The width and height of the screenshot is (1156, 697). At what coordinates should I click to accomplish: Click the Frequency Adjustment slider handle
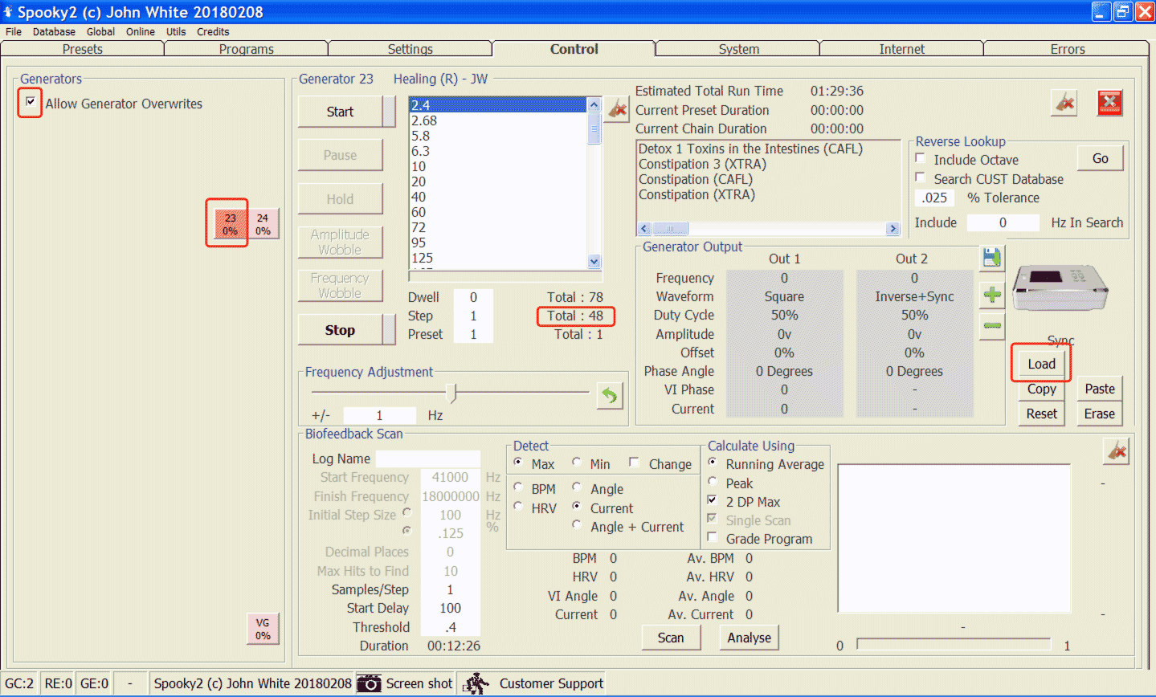point(451,392)
